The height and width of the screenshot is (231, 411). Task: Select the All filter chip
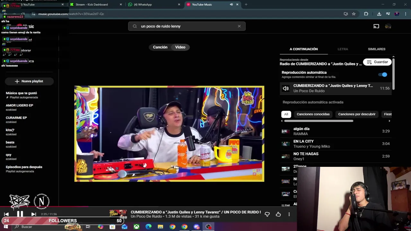point(286,114)
